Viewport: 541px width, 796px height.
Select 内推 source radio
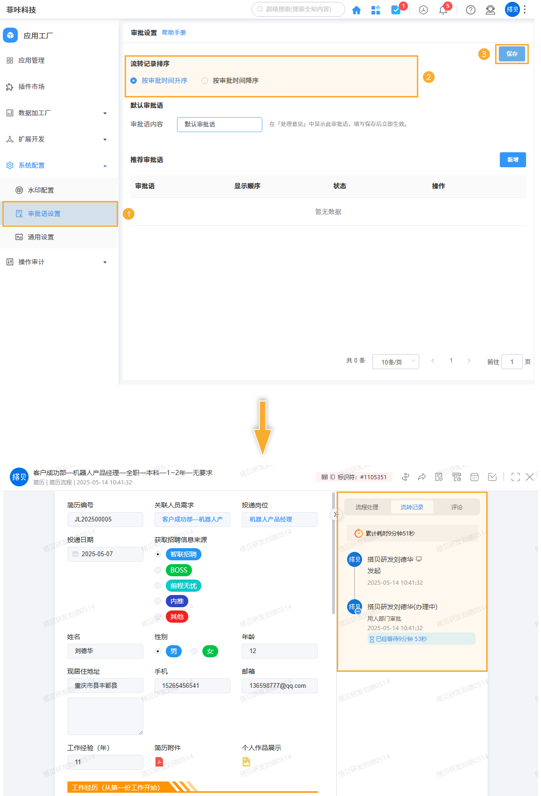tap(158, 601)
